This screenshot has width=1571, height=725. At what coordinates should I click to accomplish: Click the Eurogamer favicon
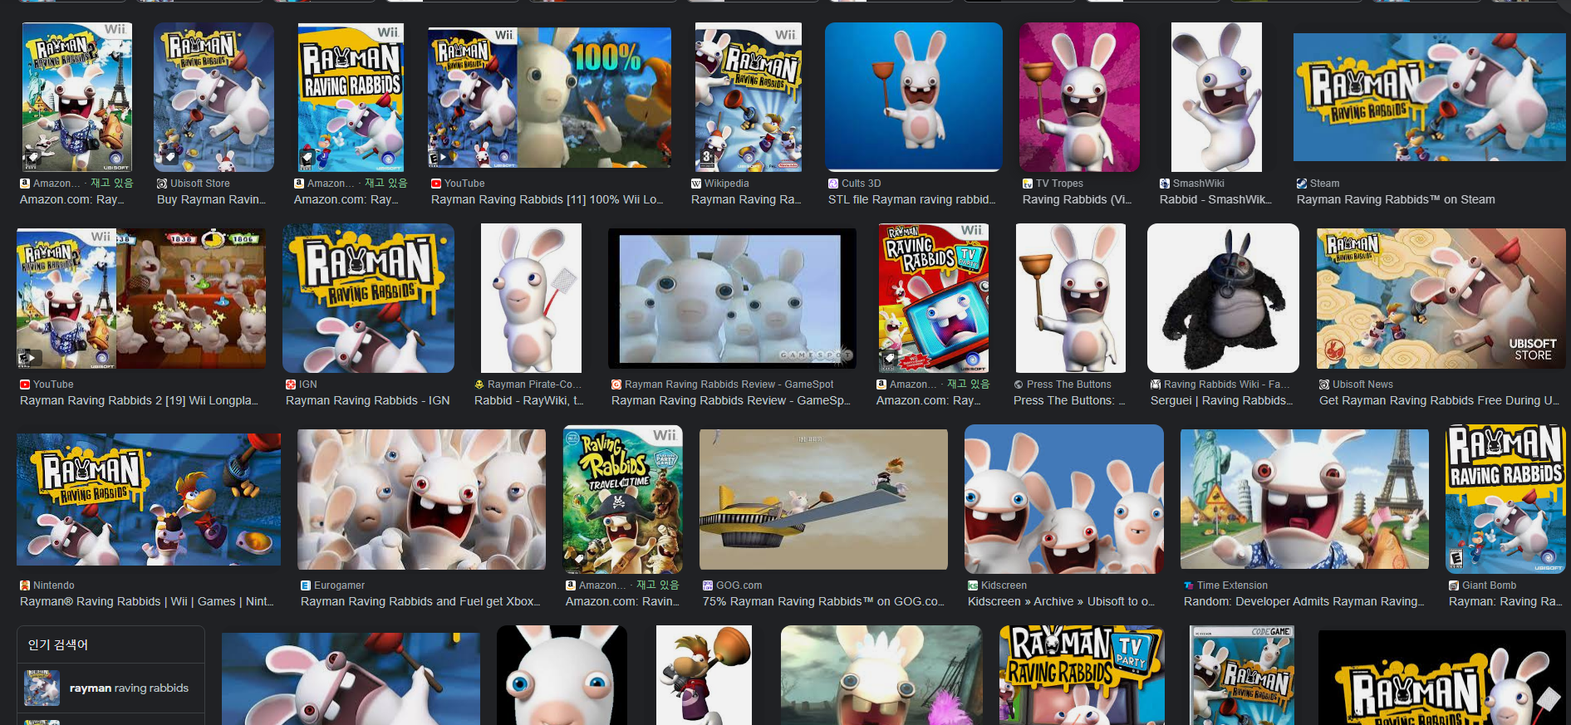(306, 585)
